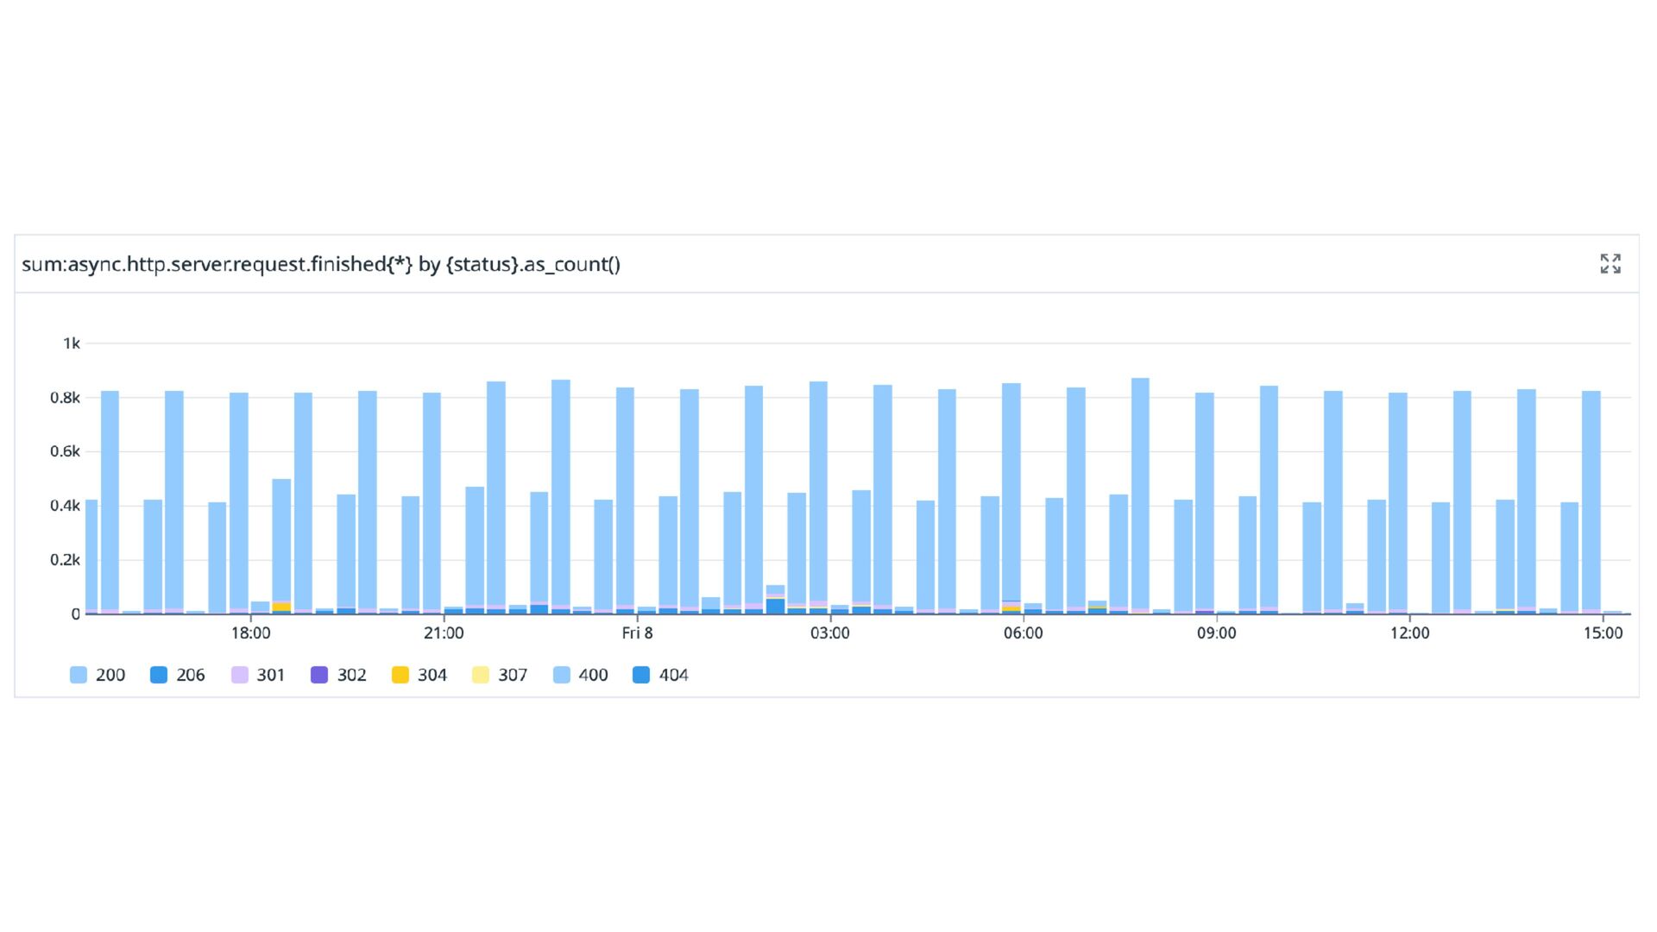Click the 404 legend color swatch

(x=641, y=676)
